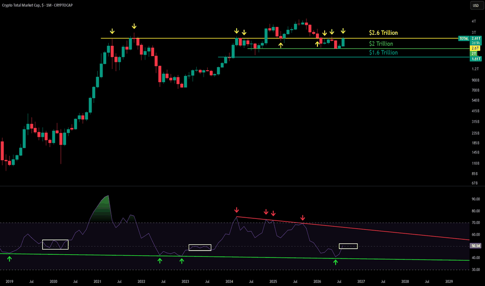Open the USD currency selector
Image resolution: width=485 pixels, height=286 pixels.
(x=476, y=5)
